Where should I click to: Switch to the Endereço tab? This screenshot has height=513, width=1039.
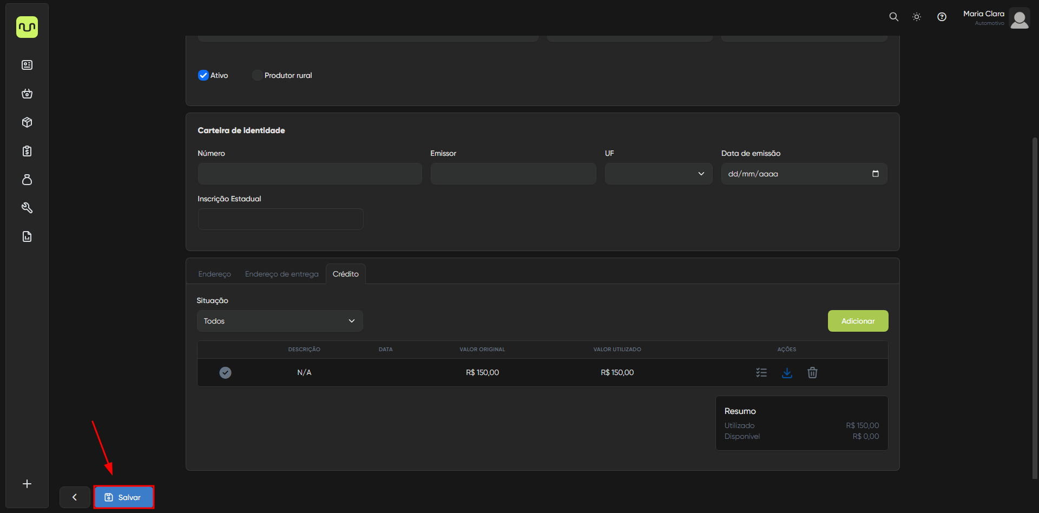coord(214,274)
